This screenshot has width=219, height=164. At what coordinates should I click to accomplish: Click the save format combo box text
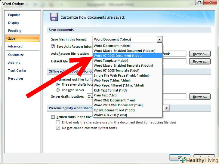coord(125,39)
